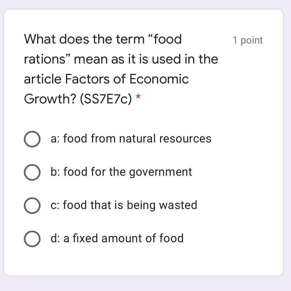This screenshot has width=291, height=291.
Task: Click the "food that is being wasted" answer text
Action: click(x=130, y=205)
